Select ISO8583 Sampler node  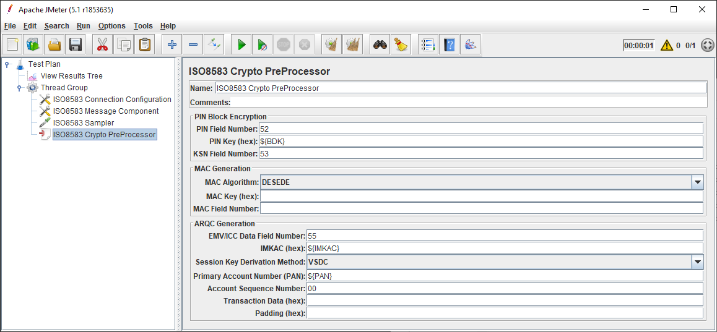point(83,123)
